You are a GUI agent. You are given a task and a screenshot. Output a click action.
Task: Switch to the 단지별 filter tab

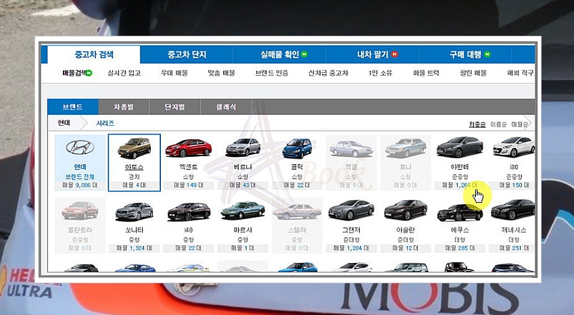(174, 107)
